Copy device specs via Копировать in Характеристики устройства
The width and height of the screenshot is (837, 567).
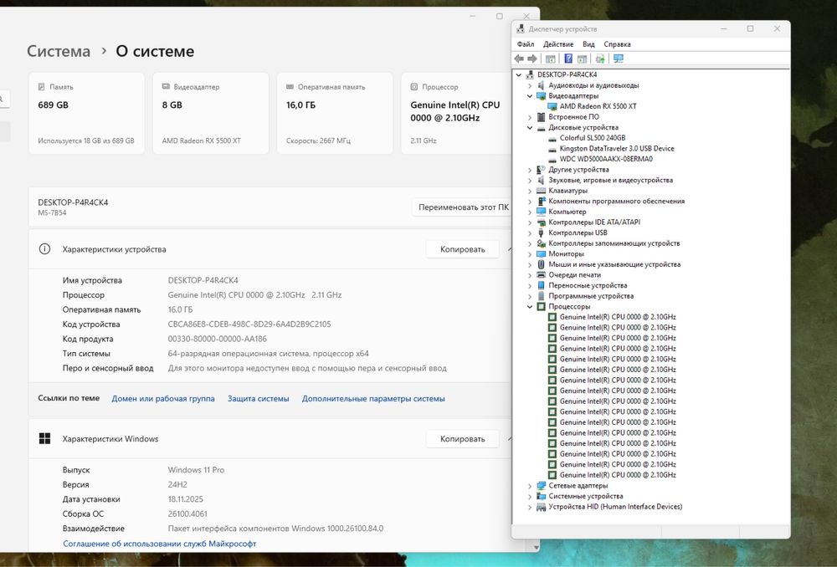(x=462, y=249)
